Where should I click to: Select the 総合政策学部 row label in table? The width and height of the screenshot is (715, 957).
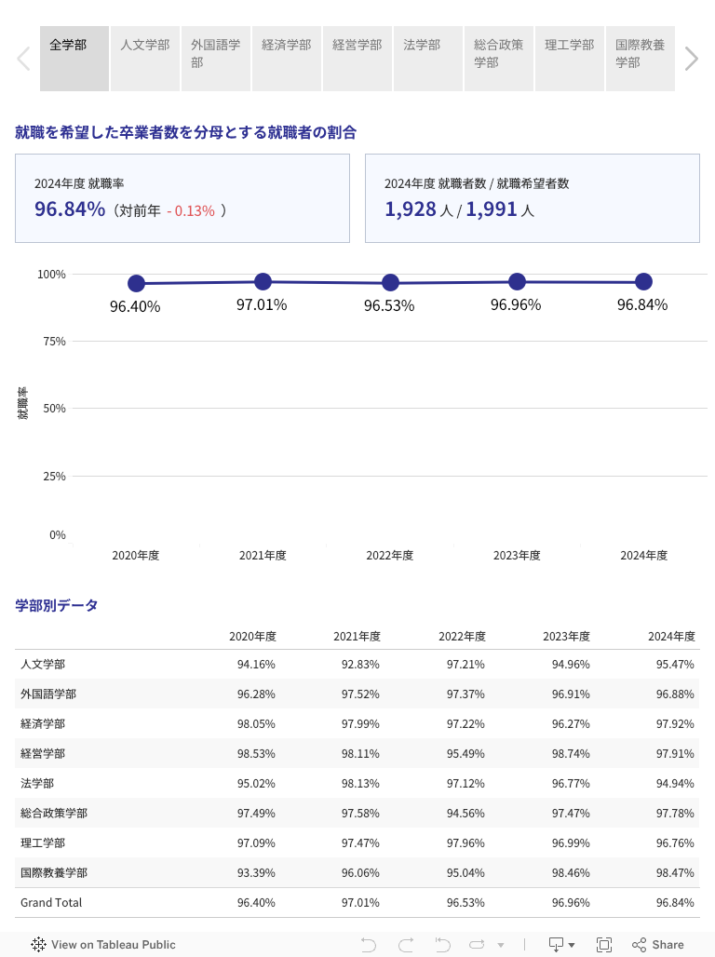click(x=54, y=813)
